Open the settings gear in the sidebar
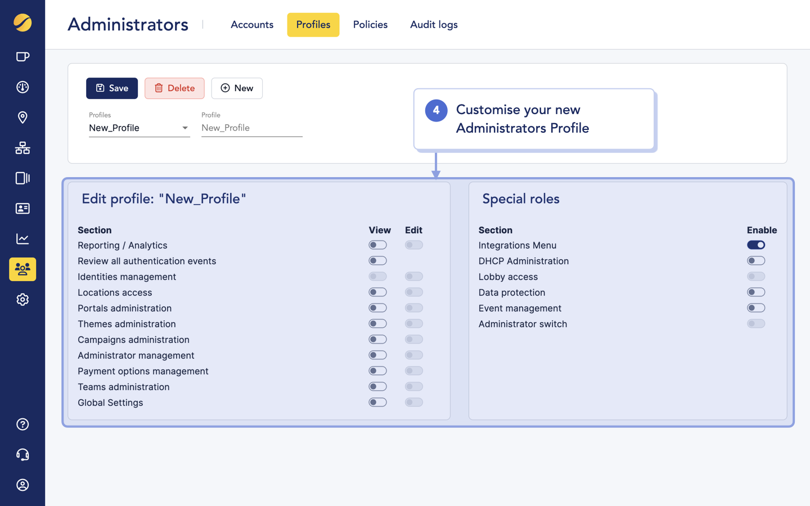 (22, 299)
